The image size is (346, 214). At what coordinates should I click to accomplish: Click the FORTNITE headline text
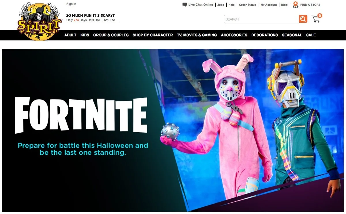81,115
